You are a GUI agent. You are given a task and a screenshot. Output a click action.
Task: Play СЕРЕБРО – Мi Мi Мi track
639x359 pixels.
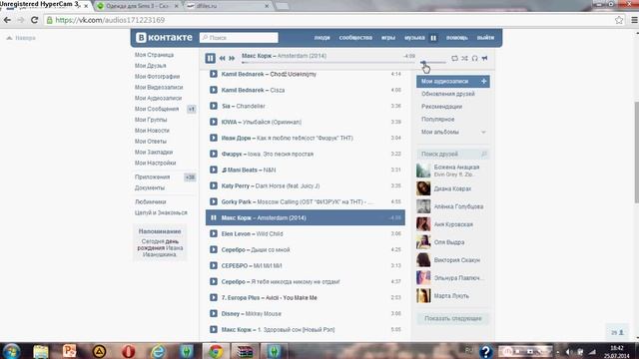tap(213, 266)
